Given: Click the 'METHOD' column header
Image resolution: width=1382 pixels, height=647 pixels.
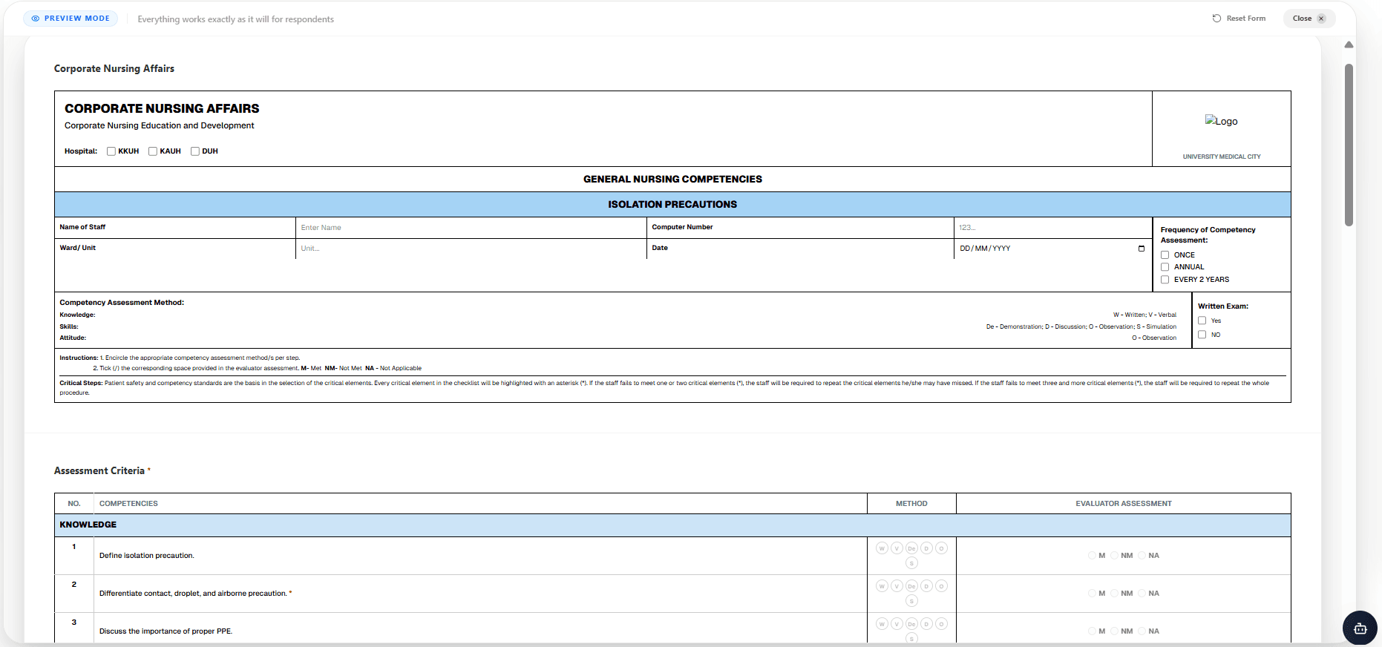Looking at the screenshot, I should click(x=911, y=504).
